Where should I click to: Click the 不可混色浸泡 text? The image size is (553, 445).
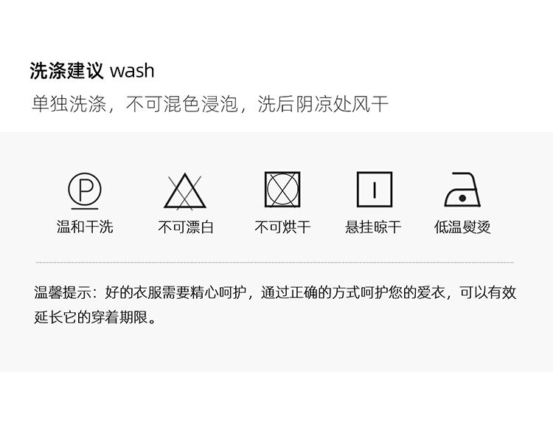point(182,104)
